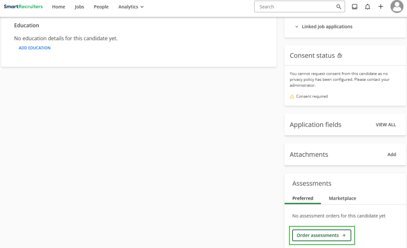This screenshot has width=407, height=248.
Task: Expand Linked job applications section
Action: 324,27
